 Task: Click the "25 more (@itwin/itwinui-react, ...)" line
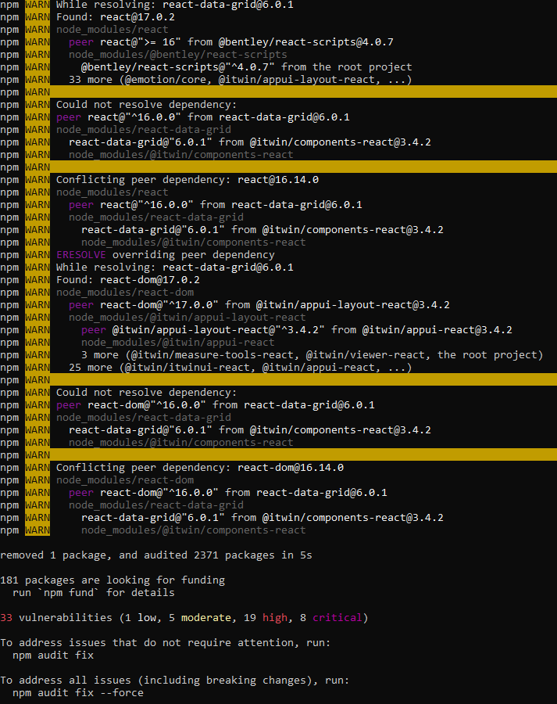(x=240, y=368)
